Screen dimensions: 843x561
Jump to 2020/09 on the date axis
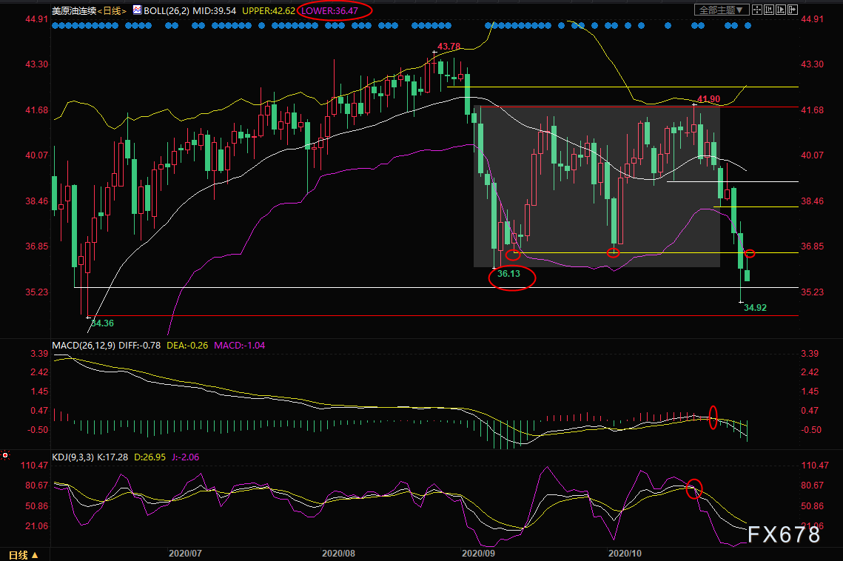[x=478, y=553]
